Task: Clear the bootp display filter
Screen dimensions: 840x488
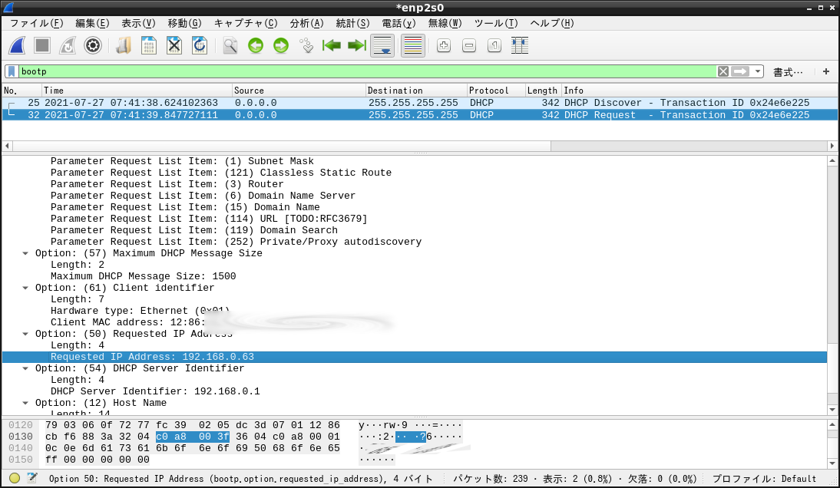Action: click(723, 71)
